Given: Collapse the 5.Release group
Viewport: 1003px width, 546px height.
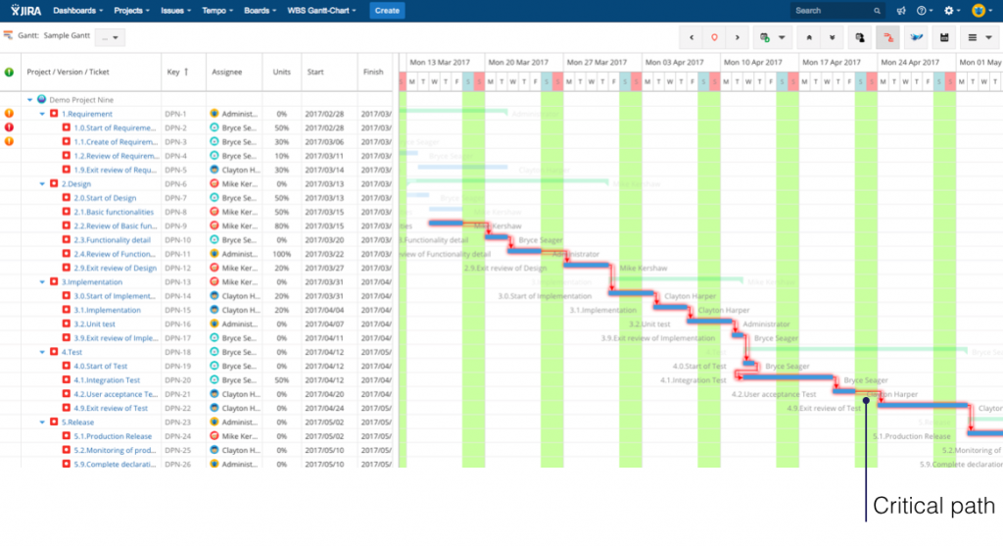Looking at the screenshot, I should tap(42, 422).
